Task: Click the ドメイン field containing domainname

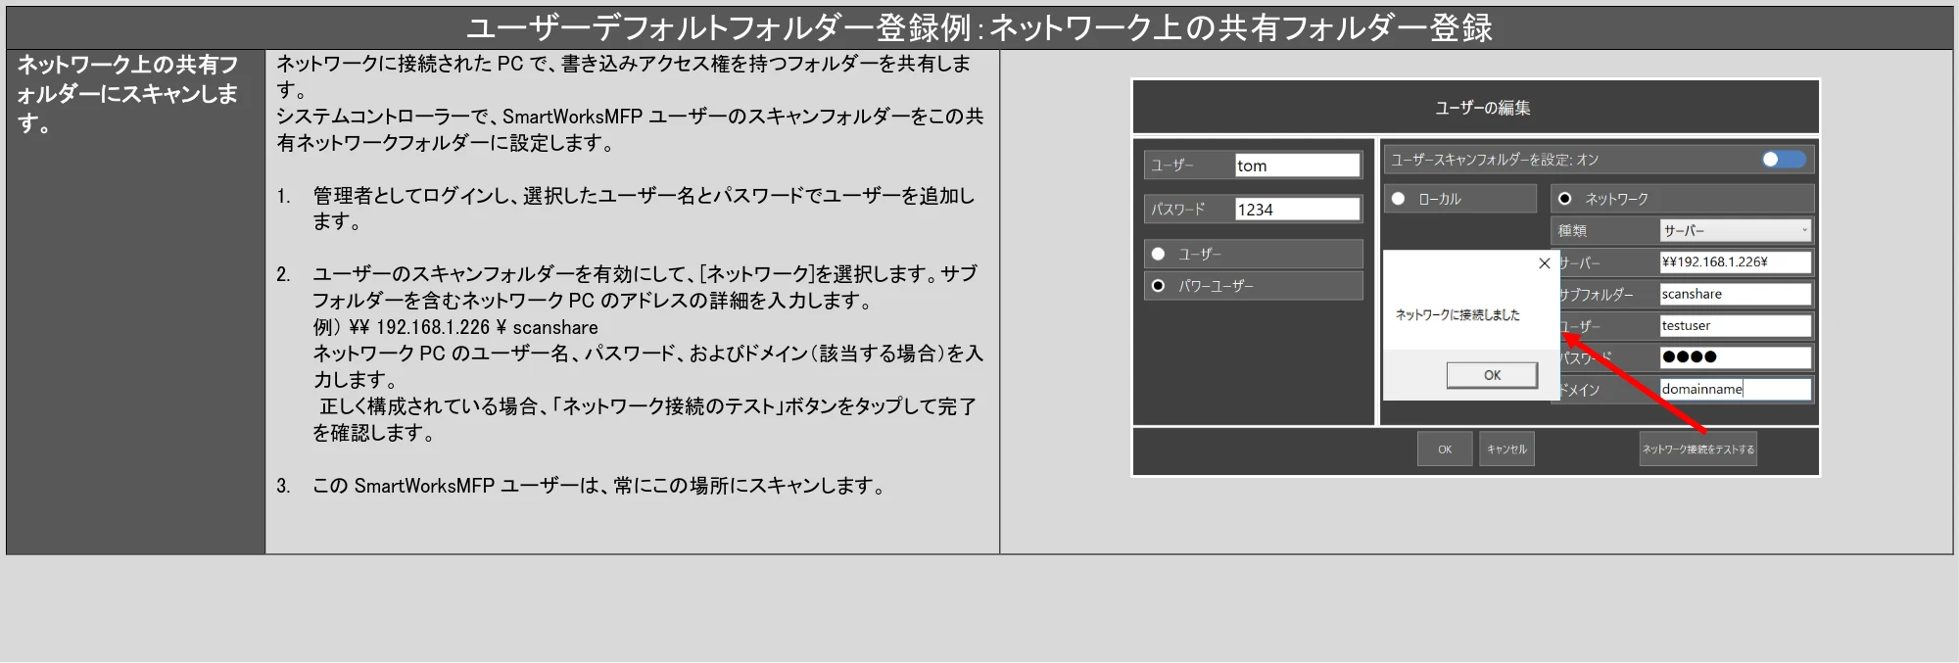Action: 1735,389
